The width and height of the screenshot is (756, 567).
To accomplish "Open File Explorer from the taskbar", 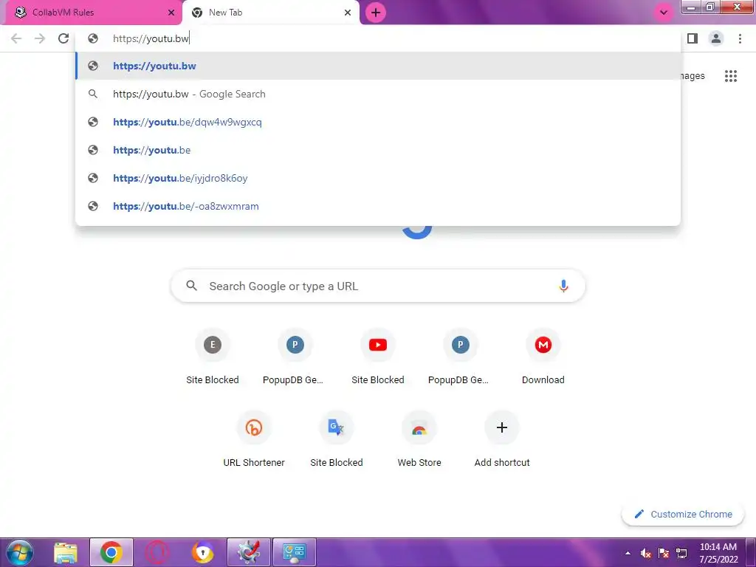I will [66, 552].
